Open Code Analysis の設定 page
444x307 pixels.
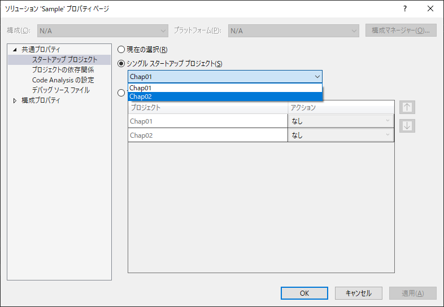[x=63, y=80]
